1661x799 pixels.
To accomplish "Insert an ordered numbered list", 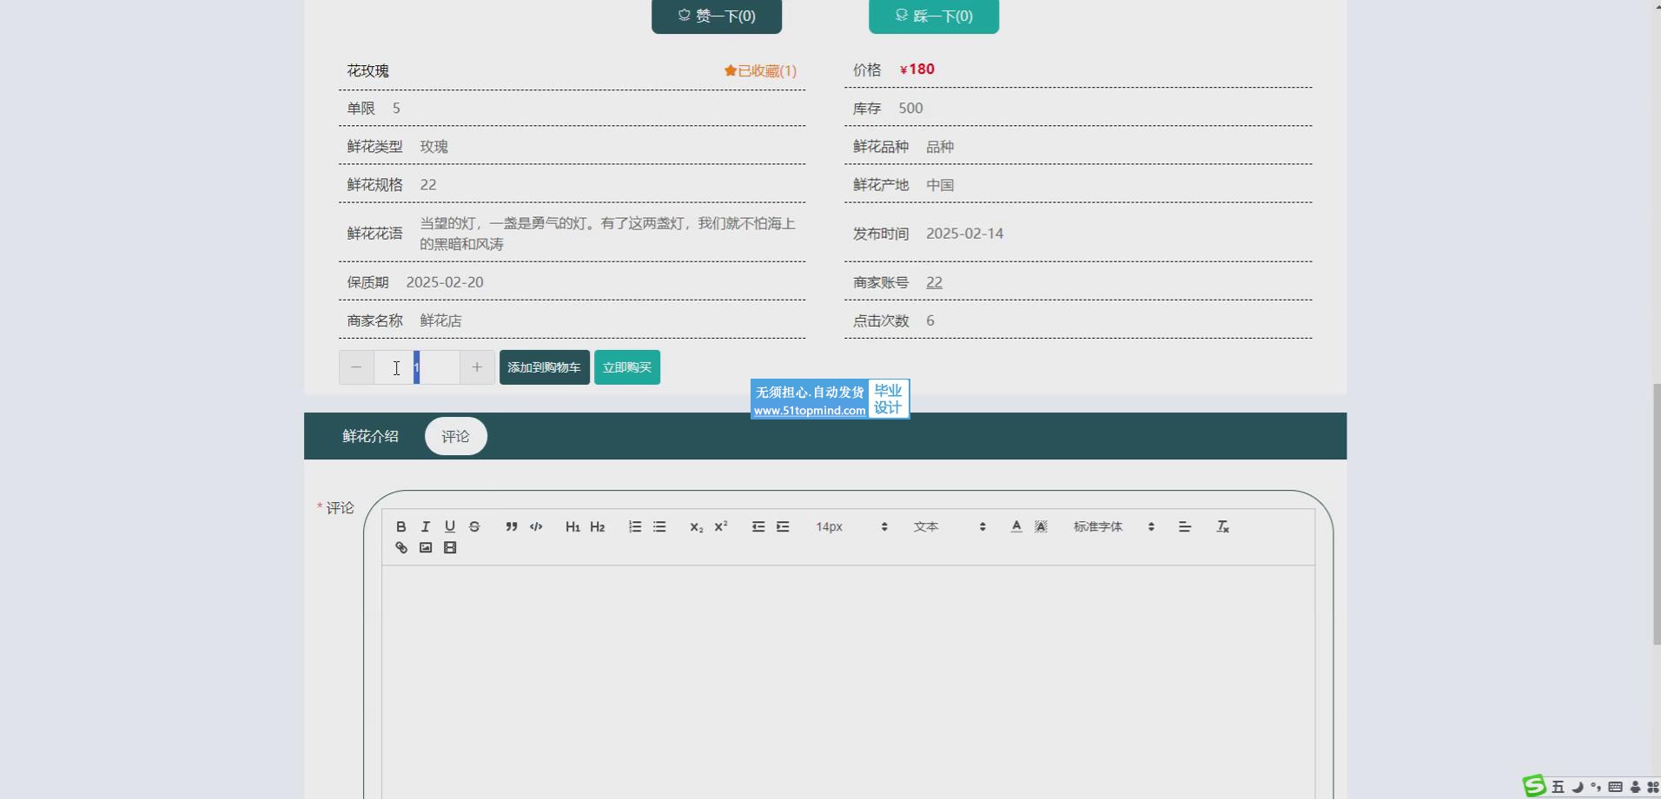I will pos(635,526).
